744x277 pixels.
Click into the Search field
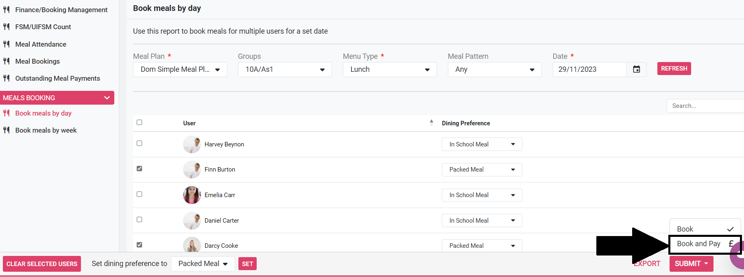(706, 106)
